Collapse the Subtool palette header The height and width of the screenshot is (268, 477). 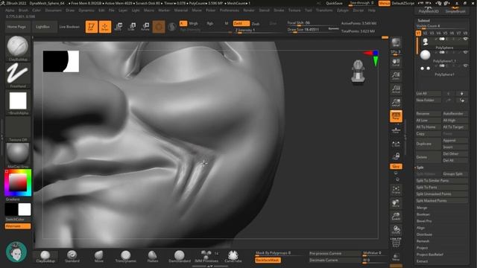point(423,21)
